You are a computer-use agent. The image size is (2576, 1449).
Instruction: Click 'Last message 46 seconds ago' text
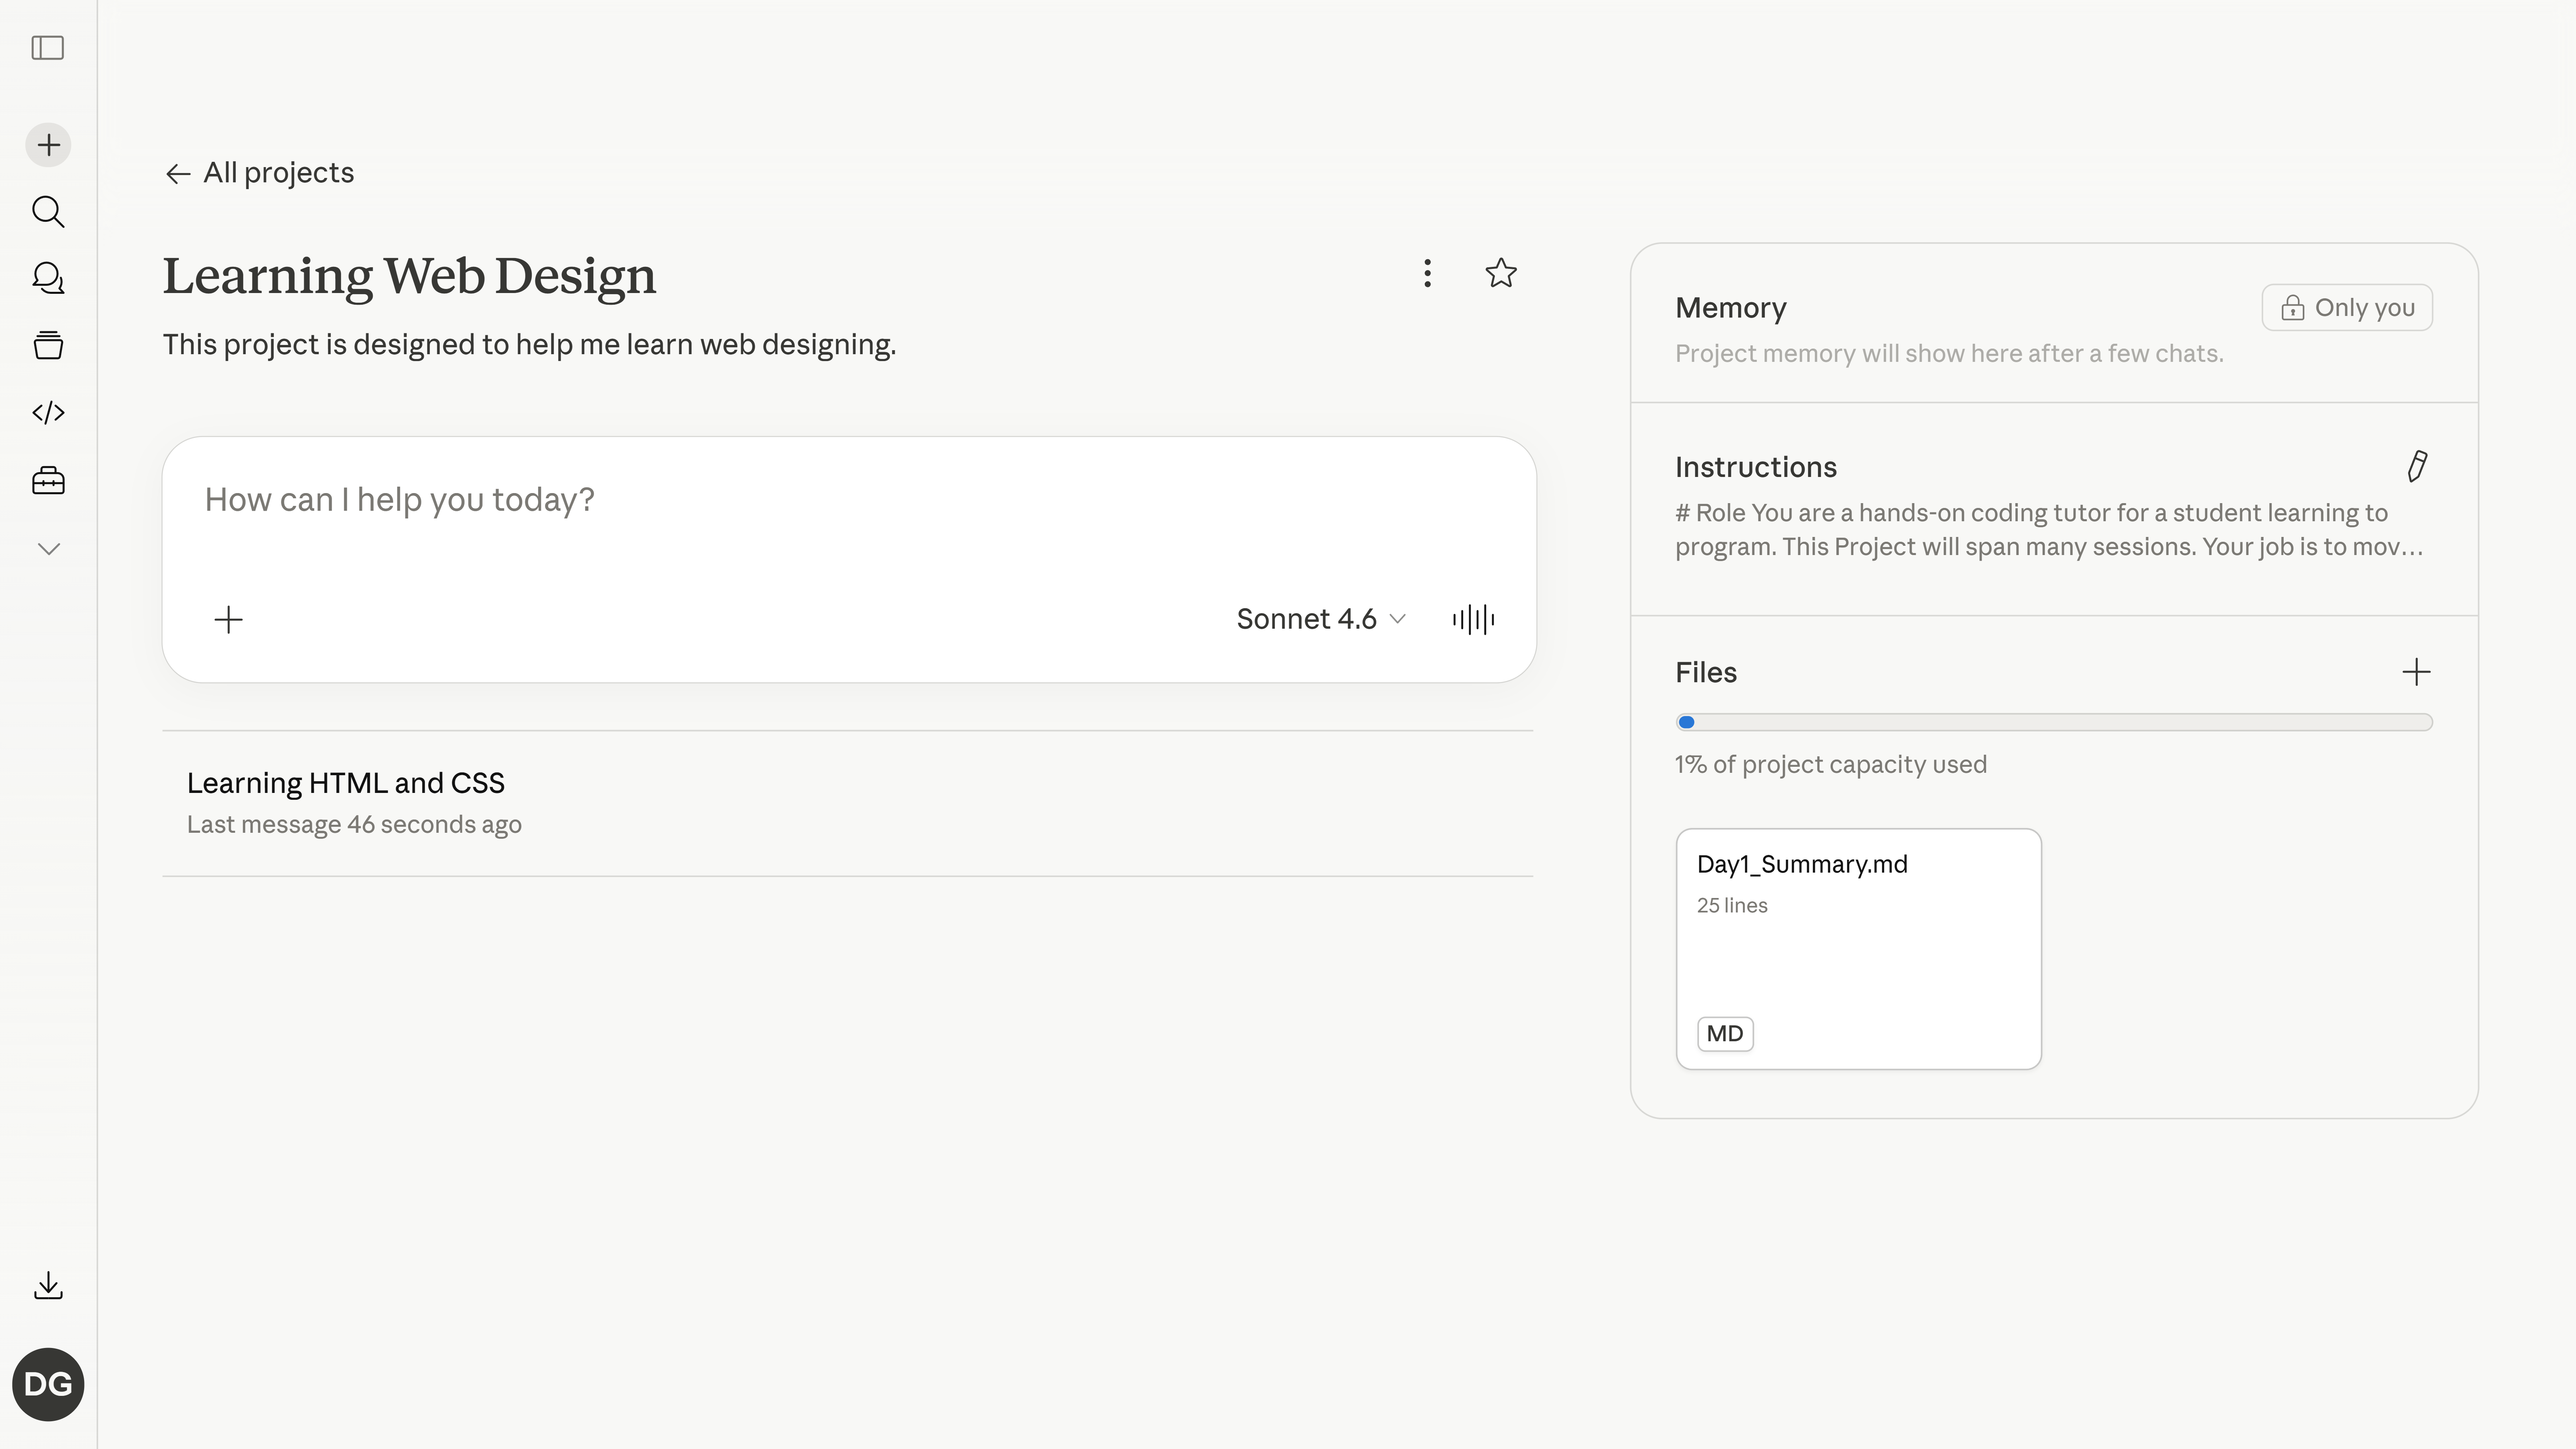[354, 825]
